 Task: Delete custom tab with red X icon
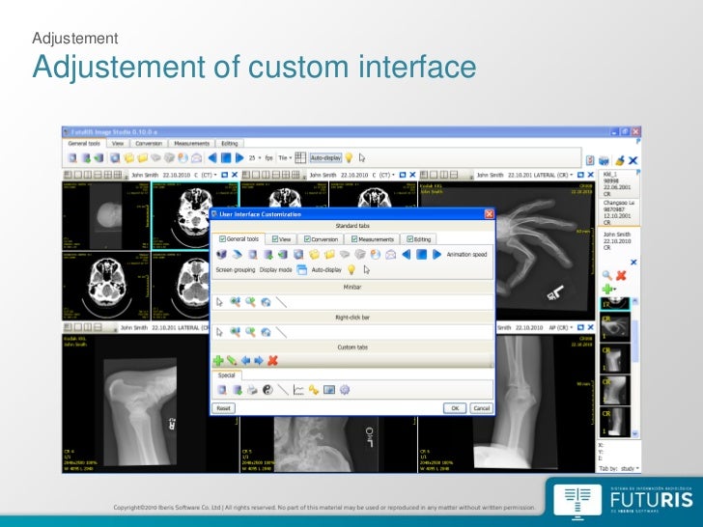(272, 360)
